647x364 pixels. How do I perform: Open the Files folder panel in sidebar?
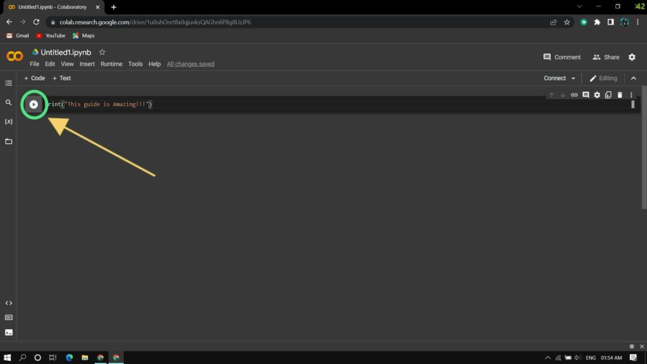pyautogui.click(x=9, y=142)
